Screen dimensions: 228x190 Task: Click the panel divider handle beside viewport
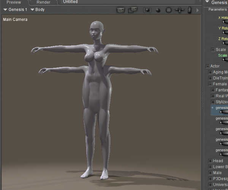203,98
